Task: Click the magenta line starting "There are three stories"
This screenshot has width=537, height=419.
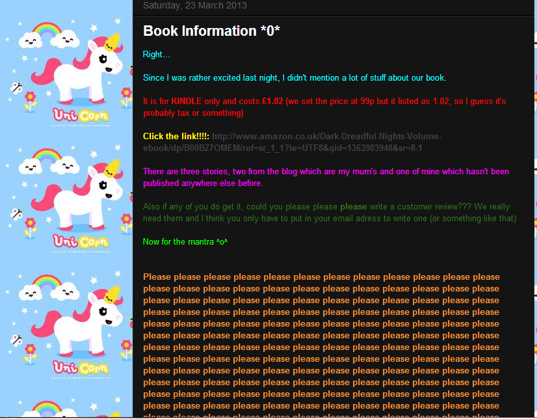Action: tap(326, 171)
